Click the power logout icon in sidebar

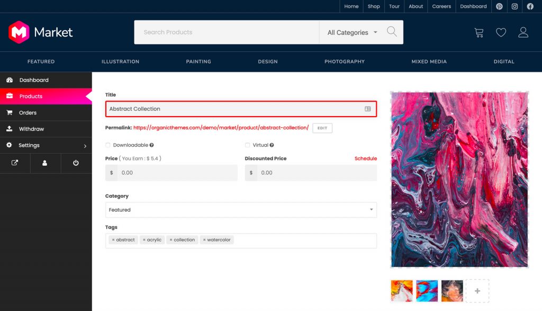pyautogui.click(x=76, y=163)
